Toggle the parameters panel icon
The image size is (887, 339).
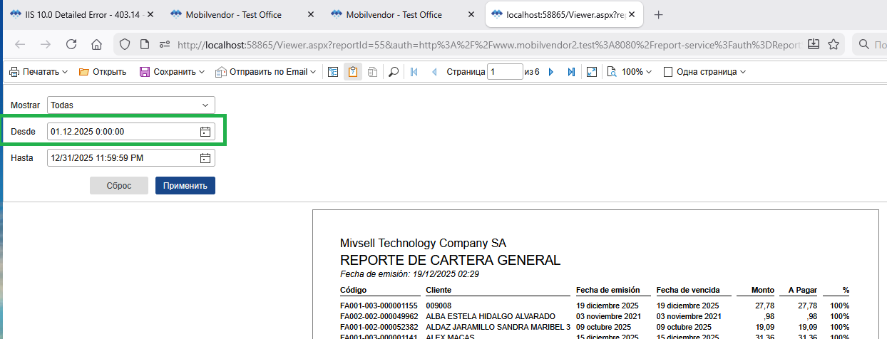coord(352,72)
